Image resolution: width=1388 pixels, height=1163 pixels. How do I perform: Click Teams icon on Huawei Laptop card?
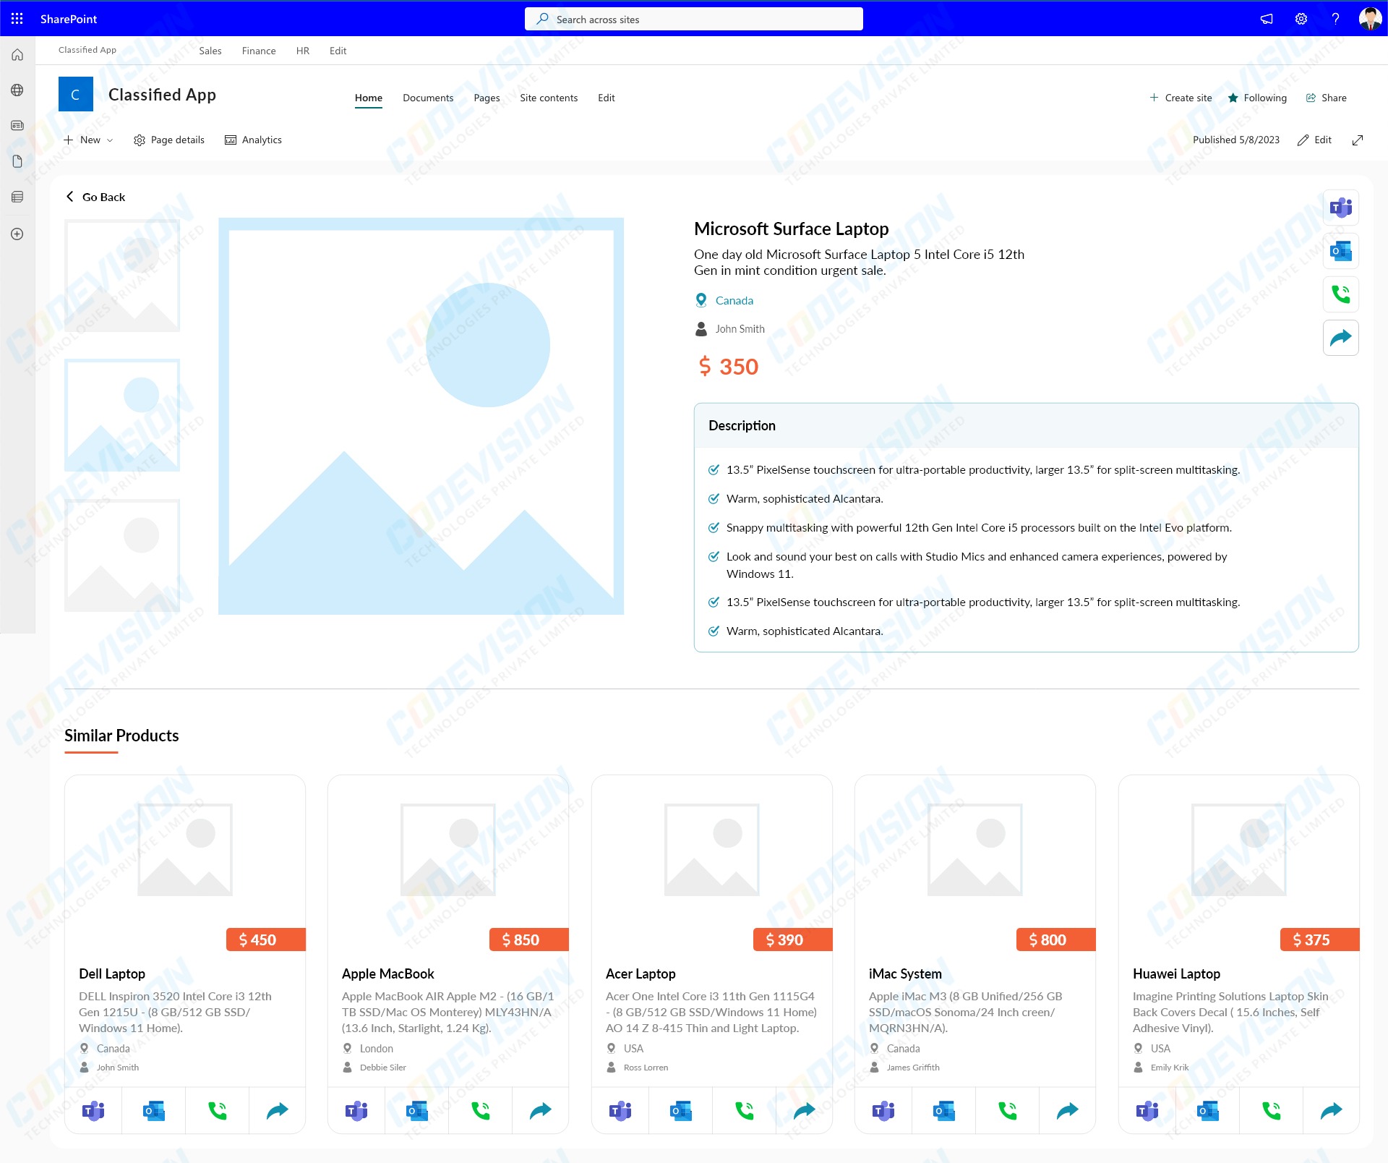point(1147,1110)
